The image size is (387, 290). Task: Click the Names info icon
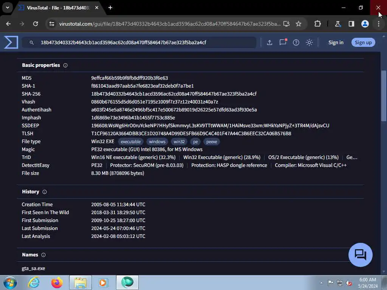[x=43, y=255]
